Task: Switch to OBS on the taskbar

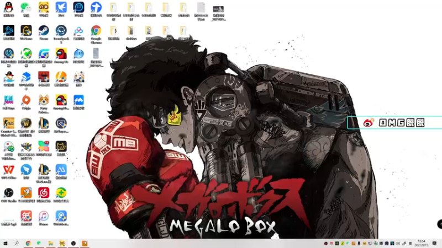Action: coord(73,243)
